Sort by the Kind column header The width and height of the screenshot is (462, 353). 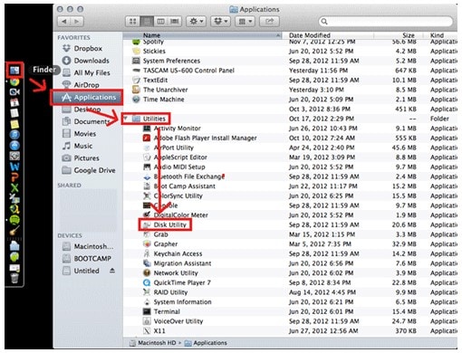[x=441, y=35]
